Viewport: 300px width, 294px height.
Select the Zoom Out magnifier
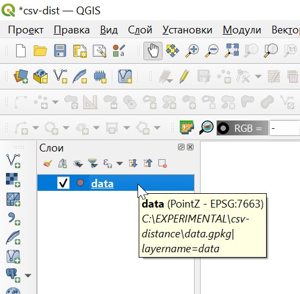(x=212, y=51)
